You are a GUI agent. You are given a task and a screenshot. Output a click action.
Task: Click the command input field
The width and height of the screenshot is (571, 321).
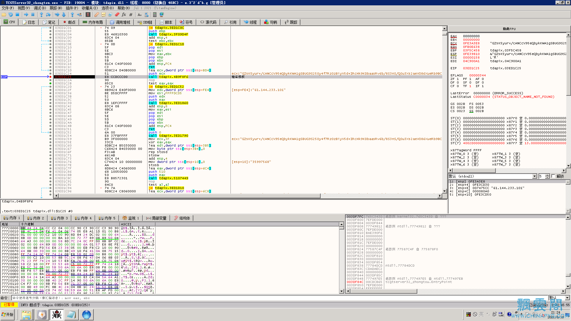[x=279, y=298]
